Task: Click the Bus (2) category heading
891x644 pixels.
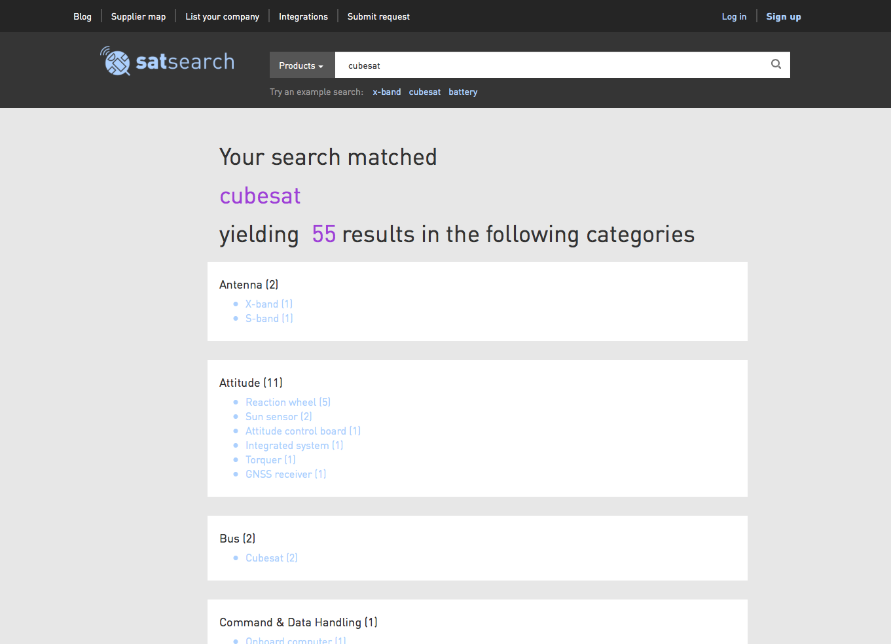Action: 238,539
